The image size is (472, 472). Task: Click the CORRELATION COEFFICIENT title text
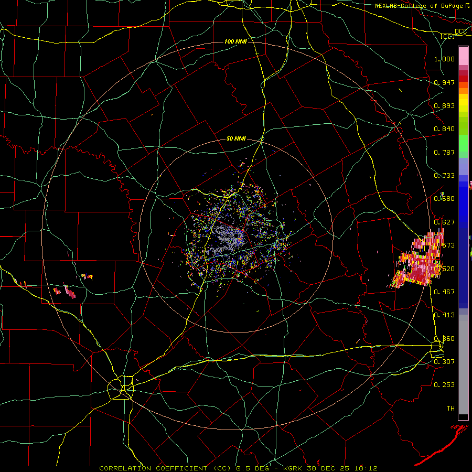pyautogui.click(x=153, y=468)
